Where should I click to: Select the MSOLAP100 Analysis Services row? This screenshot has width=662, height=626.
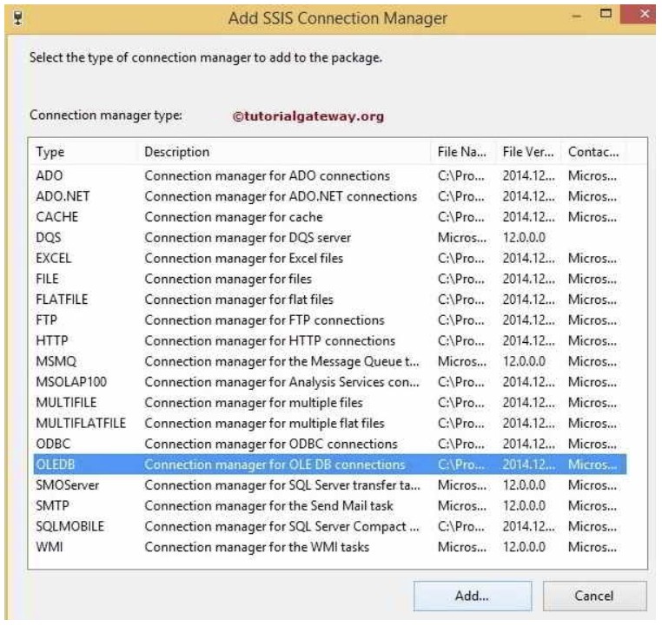coord(329,382)
